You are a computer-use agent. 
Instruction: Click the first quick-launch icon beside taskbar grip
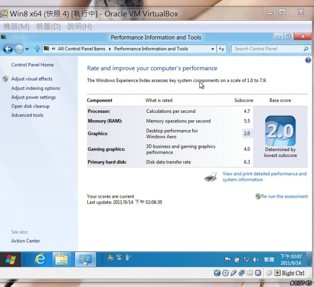coord(110,258)
